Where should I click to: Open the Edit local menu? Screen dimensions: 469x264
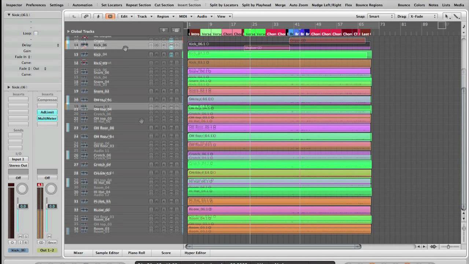(x=126, y=16)
